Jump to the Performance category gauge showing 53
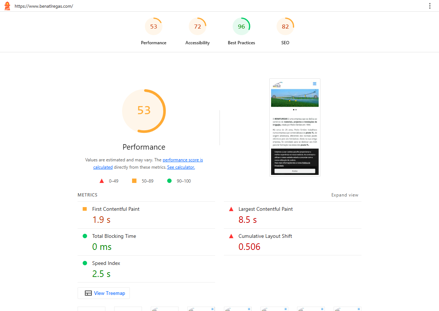This screenshot has height=311, width=439. [154, 31]
